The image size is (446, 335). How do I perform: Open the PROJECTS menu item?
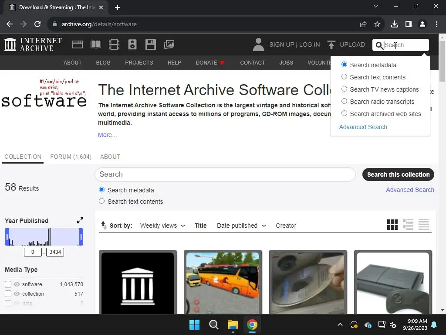point(139,63)
